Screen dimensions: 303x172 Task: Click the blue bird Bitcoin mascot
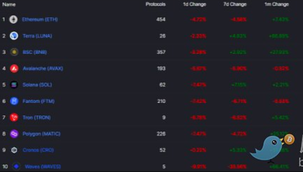272,149
